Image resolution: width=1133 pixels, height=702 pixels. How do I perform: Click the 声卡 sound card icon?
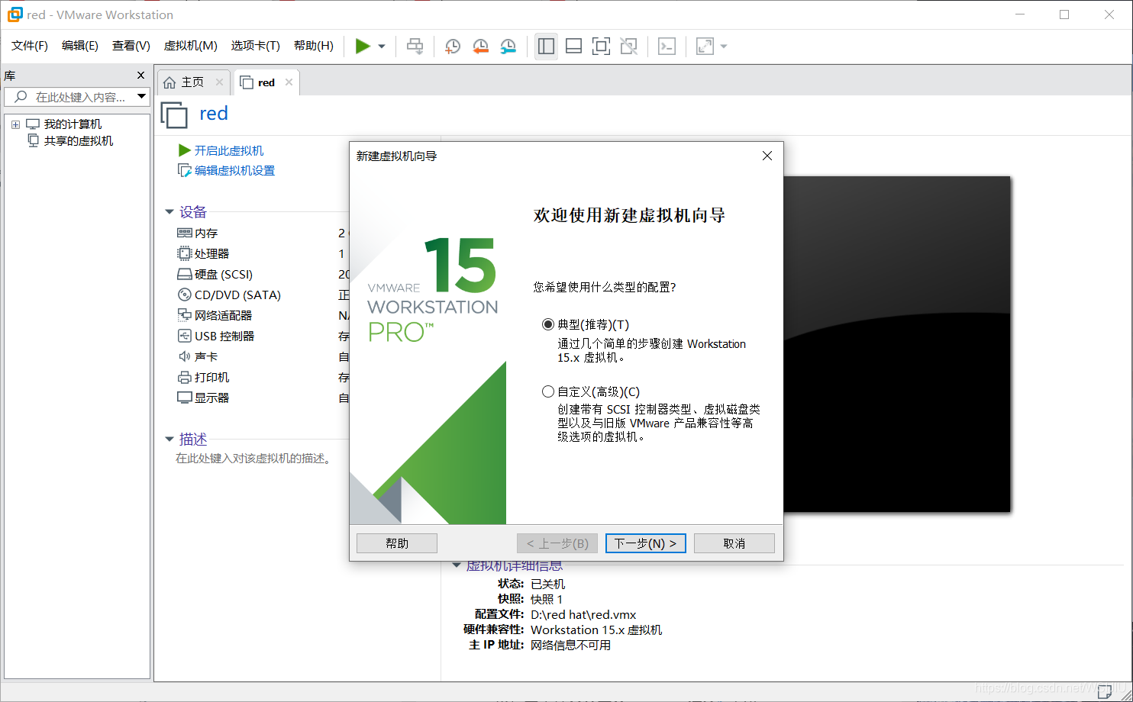185,356
